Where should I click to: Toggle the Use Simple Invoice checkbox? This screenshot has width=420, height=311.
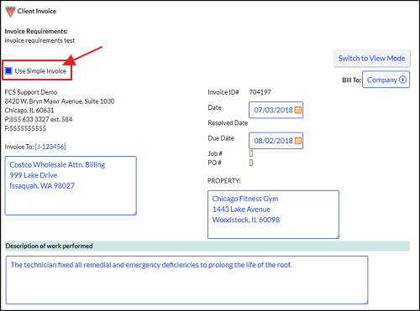tap(8, 71)
